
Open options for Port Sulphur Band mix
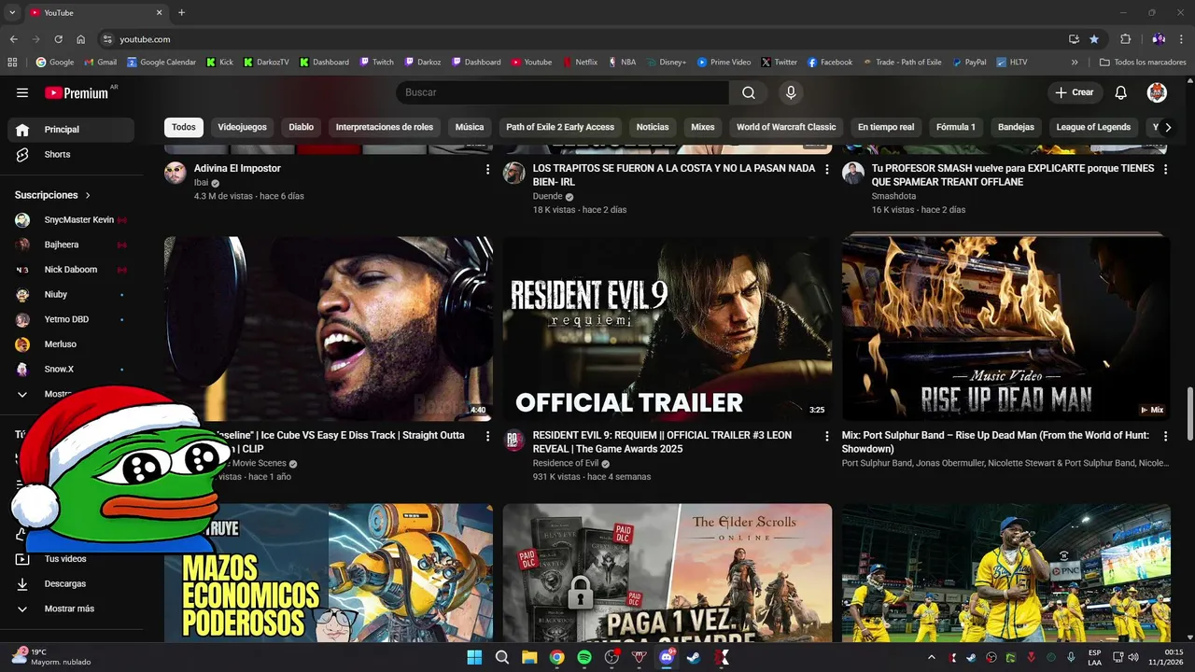tap(1165, 436)
